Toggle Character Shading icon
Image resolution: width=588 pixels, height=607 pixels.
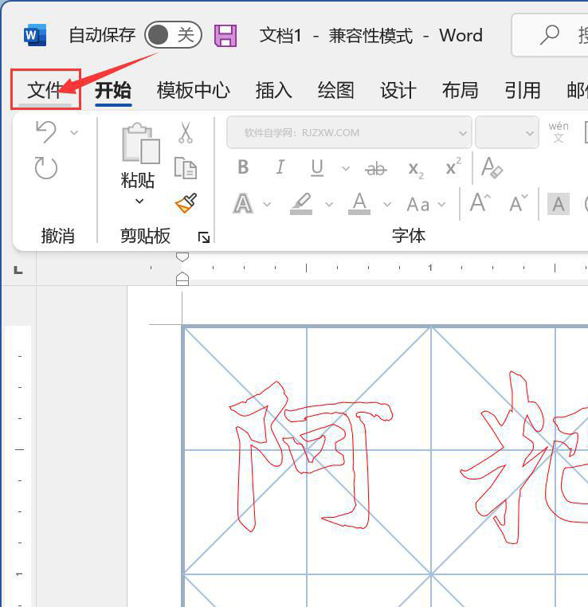coord(559,204)
